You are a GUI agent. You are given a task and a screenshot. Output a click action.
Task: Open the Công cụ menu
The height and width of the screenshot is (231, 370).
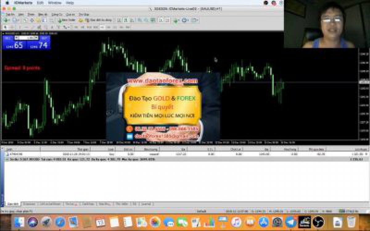[57, 14]
